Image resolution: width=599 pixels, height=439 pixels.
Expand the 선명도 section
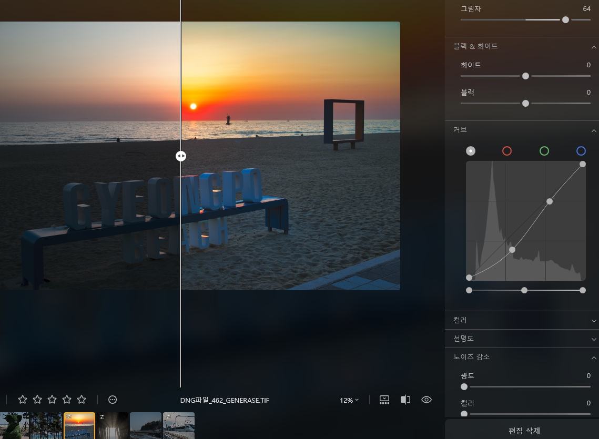click(594, 339)
